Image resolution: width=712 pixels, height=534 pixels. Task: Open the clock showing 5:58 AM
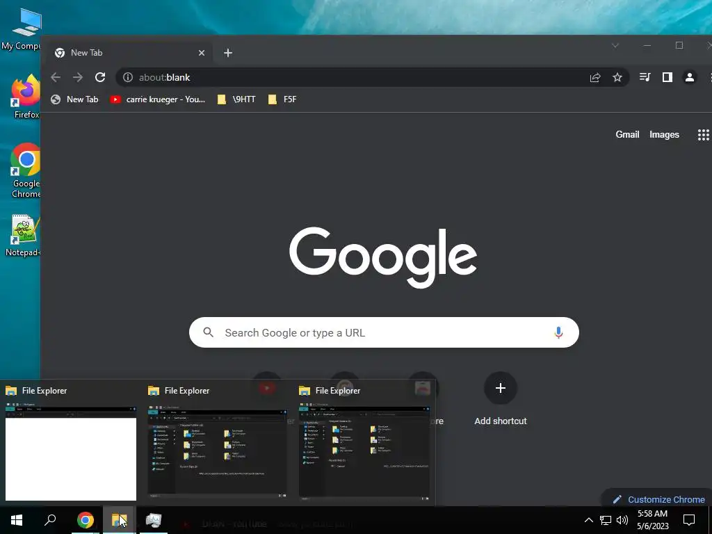[652, 520]
